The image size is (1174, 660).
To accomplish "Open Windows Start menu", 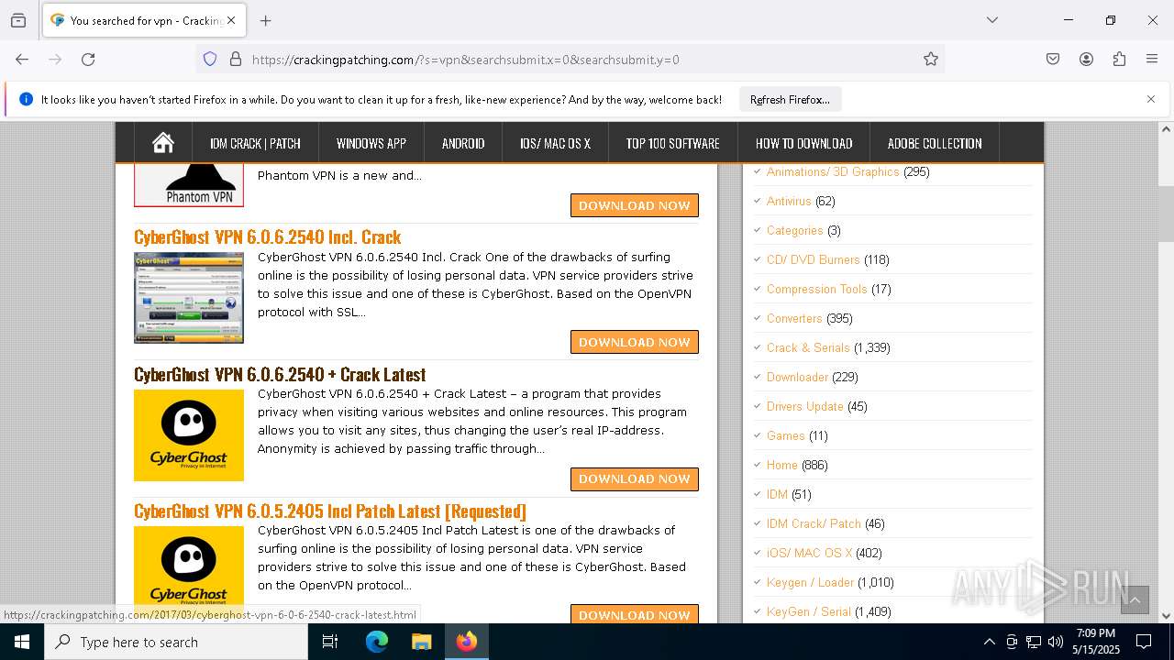I will coord(22,642).
